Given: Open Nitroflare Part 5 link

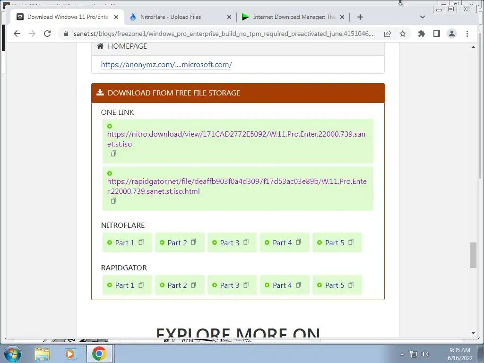Looking at the screenshot, I should click(x=335, y=242).
